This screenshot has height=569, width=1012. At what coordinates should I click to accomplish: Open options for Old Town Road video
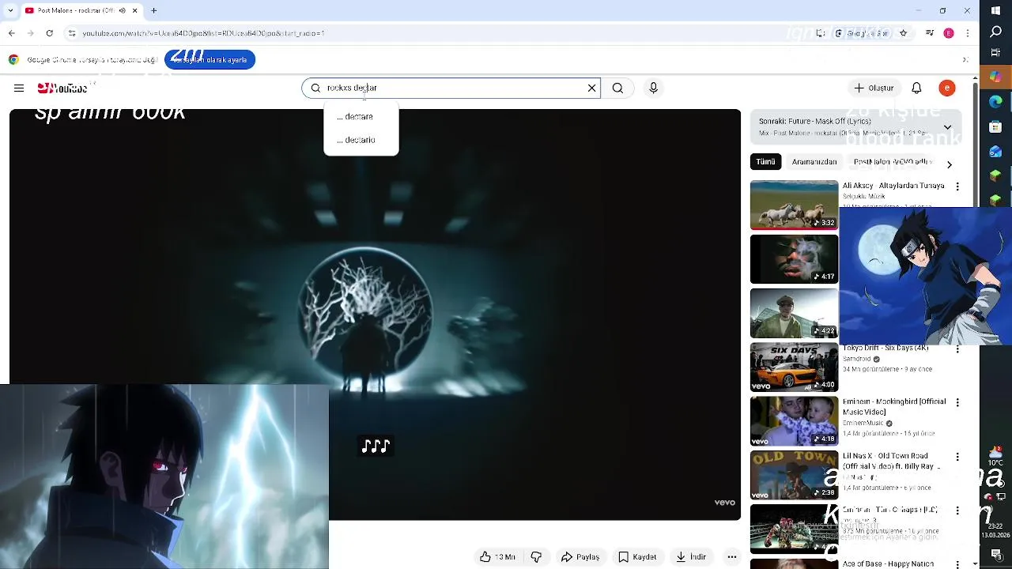point(957,457)
